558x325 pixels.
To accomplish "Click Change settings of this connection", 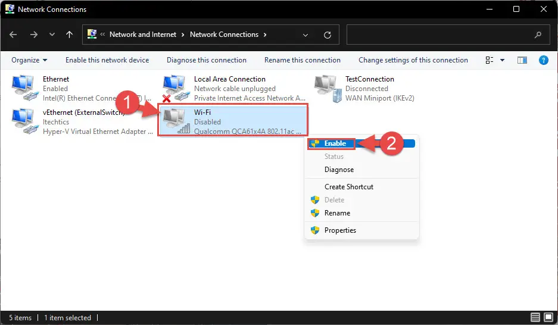I will [413, 60].
